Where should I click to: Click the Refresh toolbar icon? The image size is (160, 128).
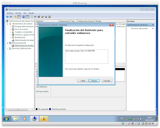pos(32,17)
